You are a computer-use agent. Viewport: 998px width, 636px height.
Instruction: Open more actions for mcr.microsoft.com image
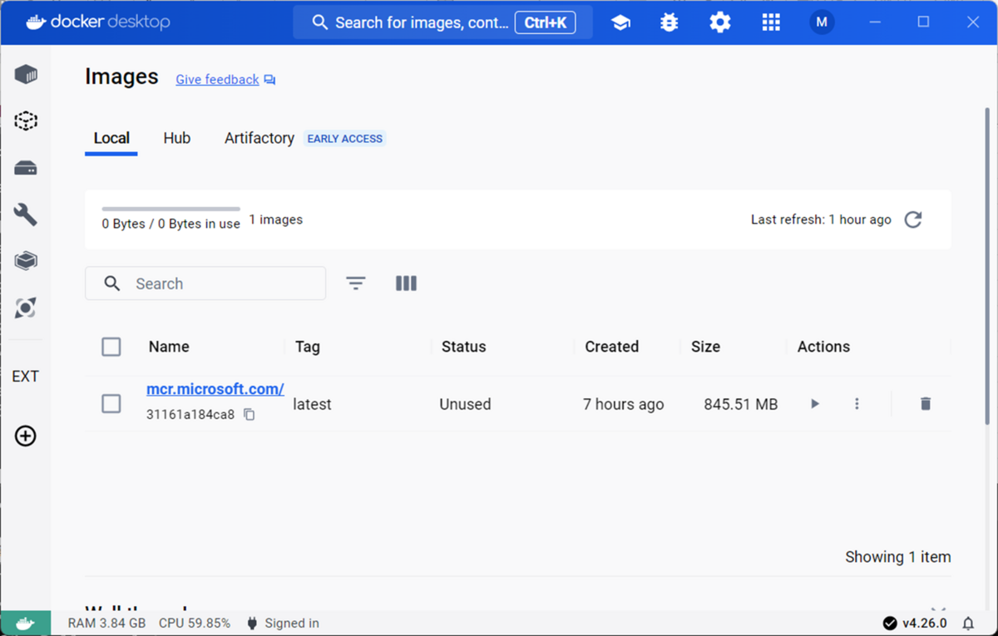point(857,404)
